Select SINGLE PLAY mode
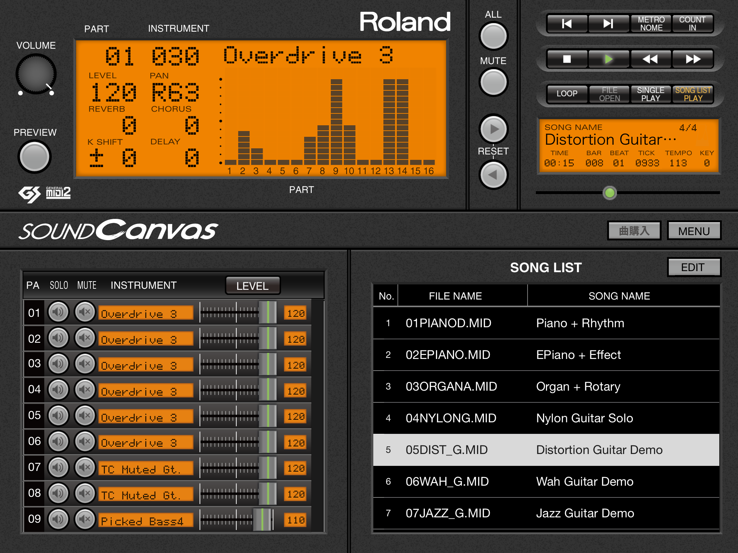 click(x=651, y=94)
